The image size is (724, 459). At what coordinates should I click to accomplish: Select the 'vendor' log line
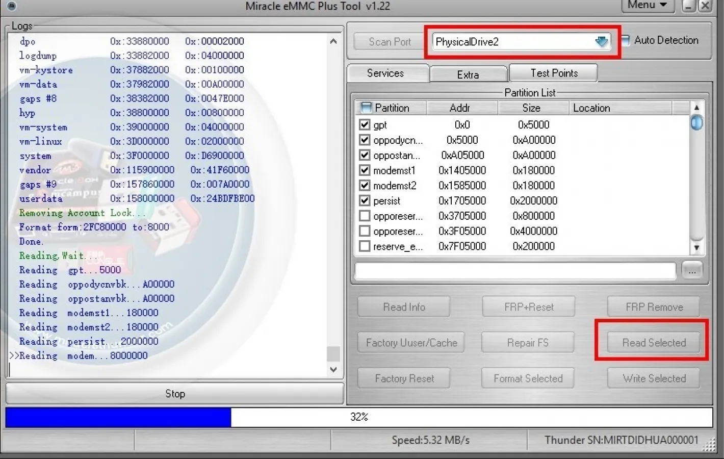(134, 170)
